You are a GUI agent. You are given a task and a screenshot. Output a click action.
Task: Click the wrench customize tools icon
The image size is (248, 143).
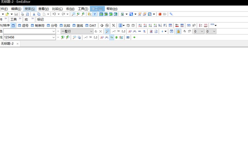pyautogui.click(x=171, y=14)
